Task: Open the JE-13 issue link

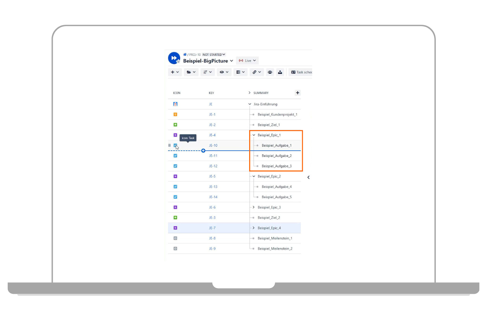Action: coord(212,187)
